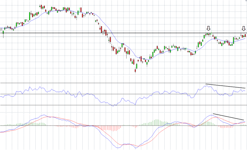Image resolution: width=247 pixels, height=150 pixels.
Task: Click the deepest red MACD histogram bar
Action: point(113,128)
